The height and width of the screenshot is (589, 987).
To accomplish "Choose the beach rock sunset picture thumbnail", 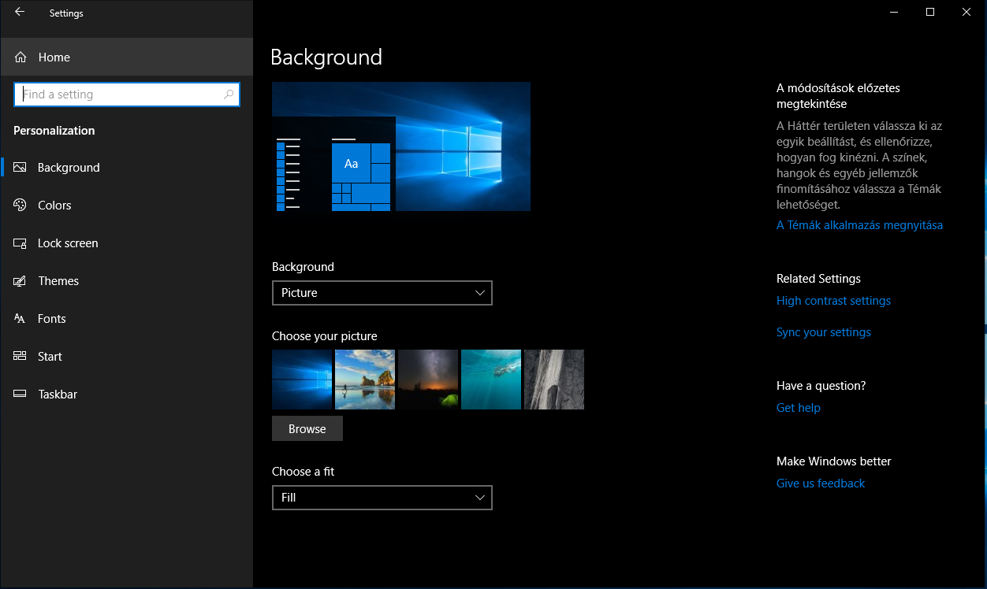I will click(365, 380).
